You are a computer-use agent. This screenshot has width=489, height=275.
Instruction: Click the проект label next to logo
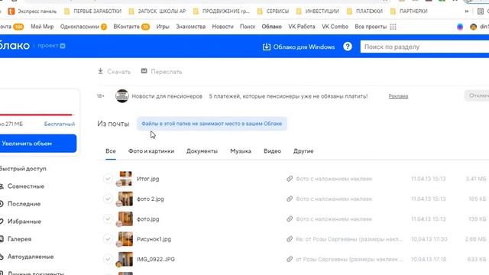point(47,46)
